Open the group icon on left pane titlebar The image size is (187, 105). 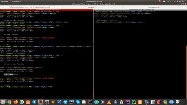click(1, 10)
